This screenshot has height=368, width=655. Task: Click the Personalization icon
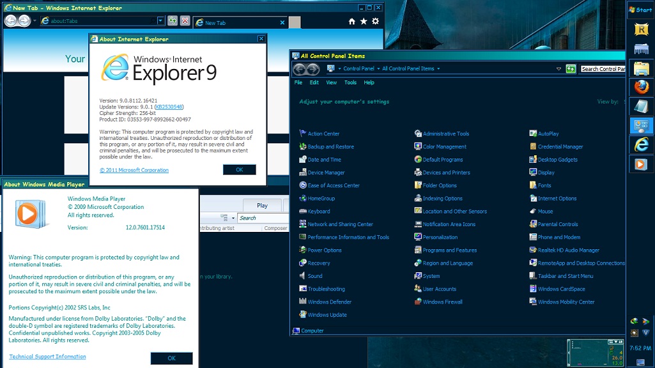418,237
